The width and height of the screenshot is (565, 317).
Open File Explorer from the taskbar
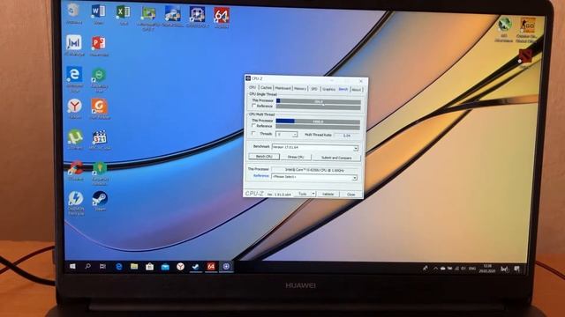(x=134, y=266)
